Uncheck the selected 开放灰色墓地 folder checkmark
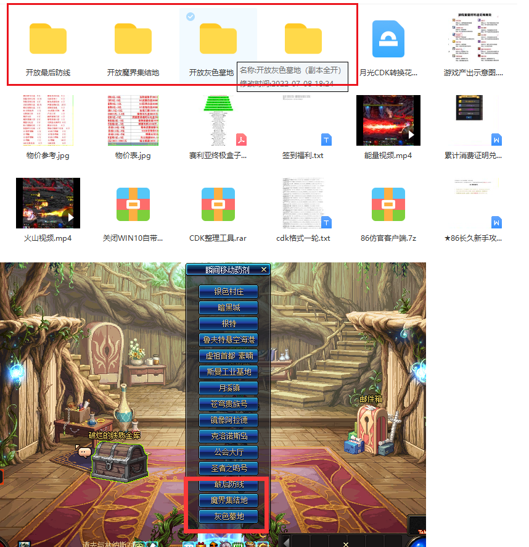The image size is (529, 547). 191,17
